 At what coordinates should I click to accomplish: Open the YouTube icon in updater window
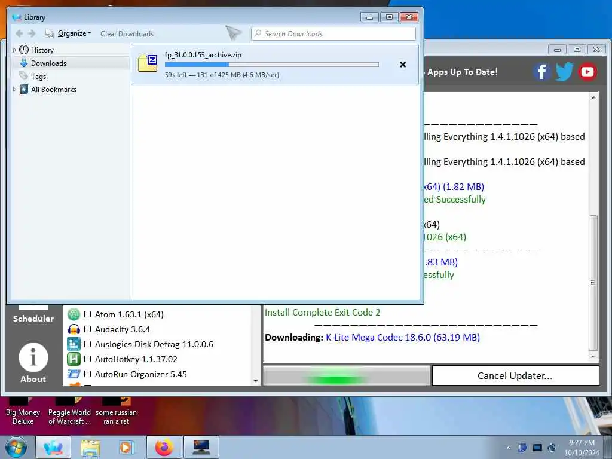pos(587,72)
